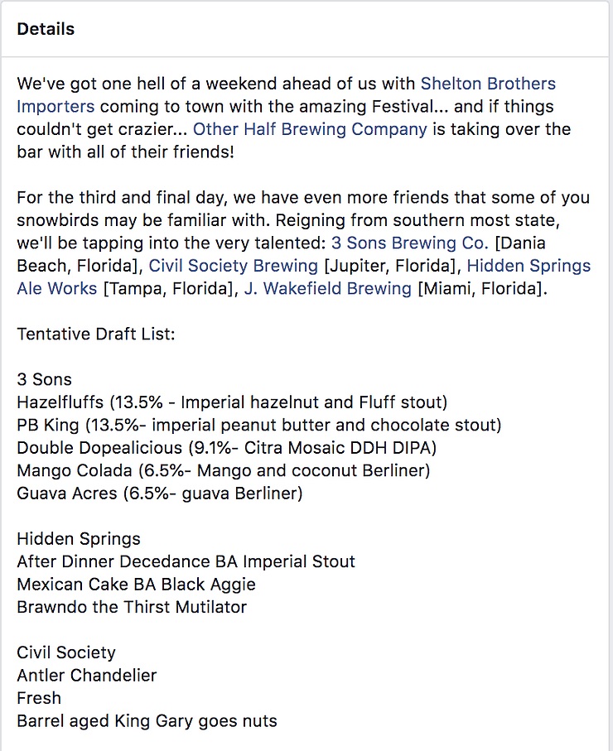Image resolution: width=613 pixels, height=751 pixels.
Task: Select the Mexican Cake BA Black Aggie line
Action: point(136,585)
